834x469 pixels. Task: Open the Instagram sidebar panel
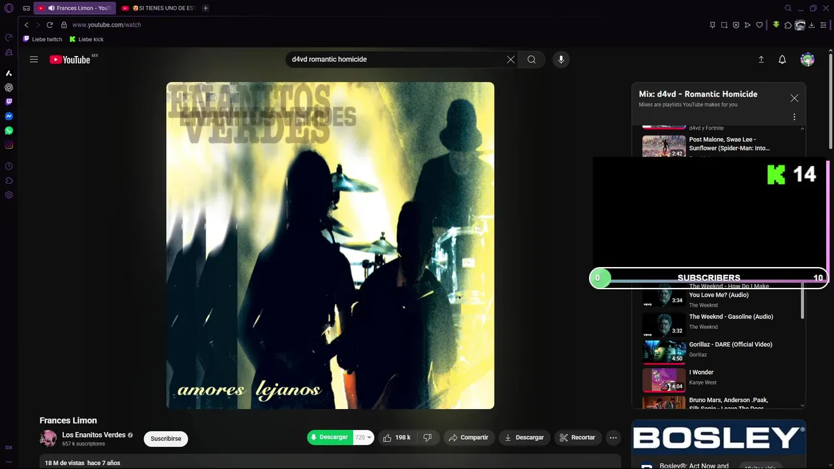coord(9,145)
